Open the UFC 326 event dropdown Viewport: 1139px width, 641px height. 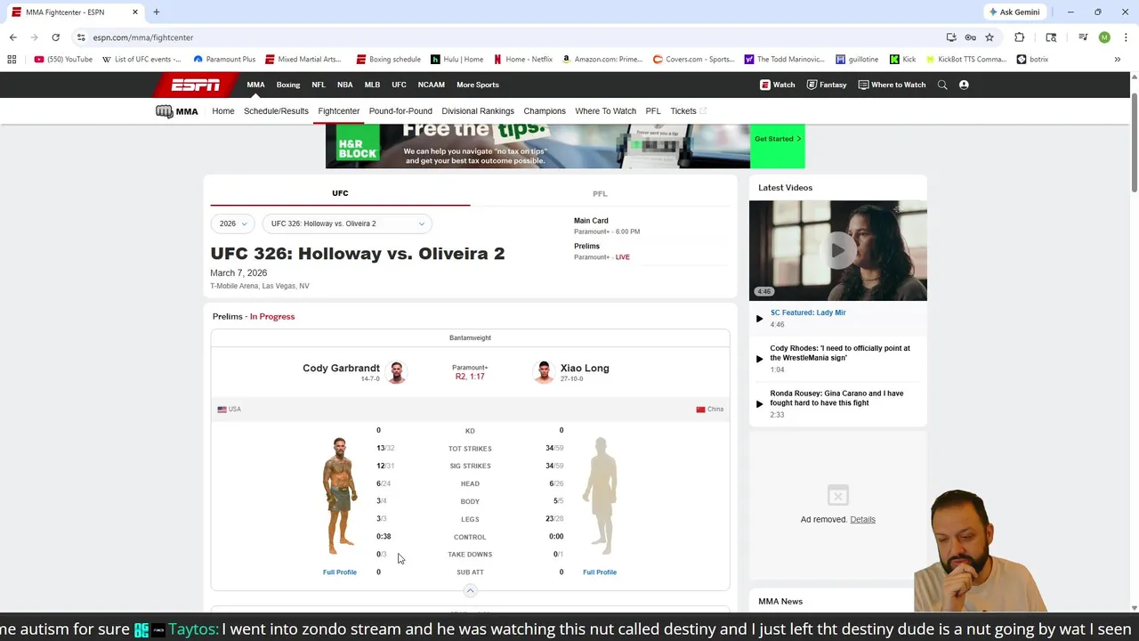pyautogui.click(x=347, y=223)
